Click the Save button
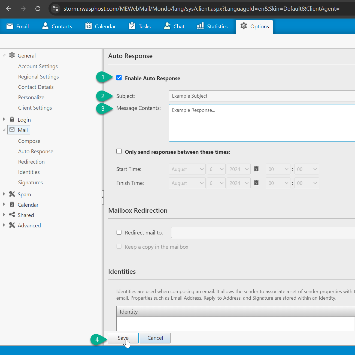Image resolution: width=355 pixels, height=355 pixels. click(123, 338)
